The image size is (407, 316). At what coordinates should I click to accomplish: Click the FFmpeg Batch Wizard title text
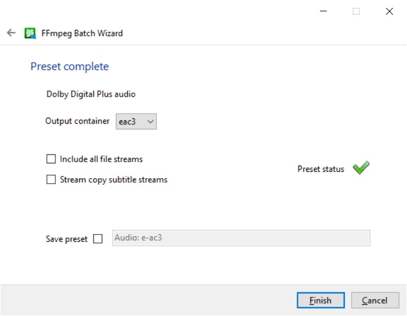tap(82, 33)
